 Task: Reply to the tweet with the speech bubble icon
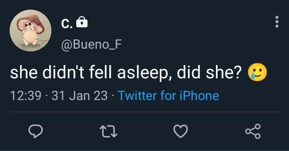pyautogui.click(x=36, y=131)
